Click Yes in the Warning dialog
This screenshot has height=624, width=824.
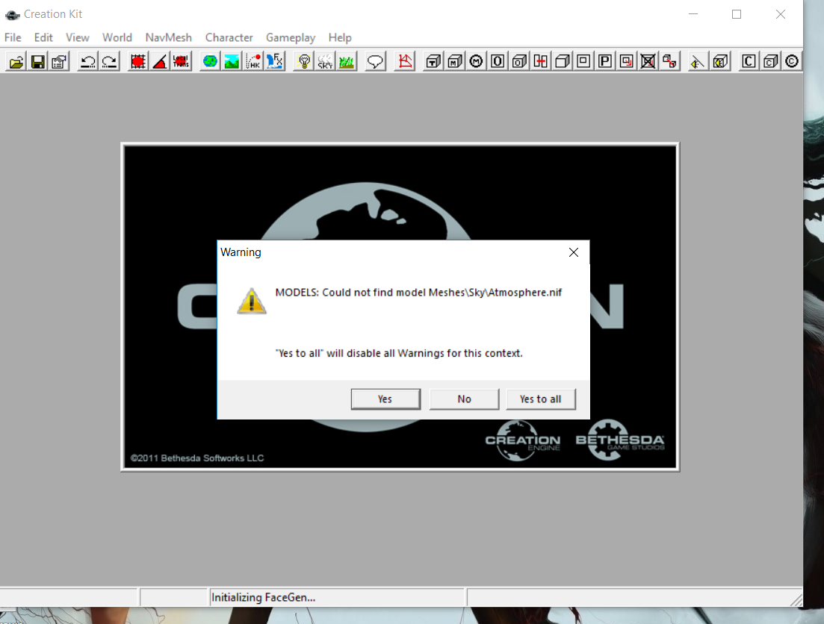pyautogui.click(x=385, y=399)
